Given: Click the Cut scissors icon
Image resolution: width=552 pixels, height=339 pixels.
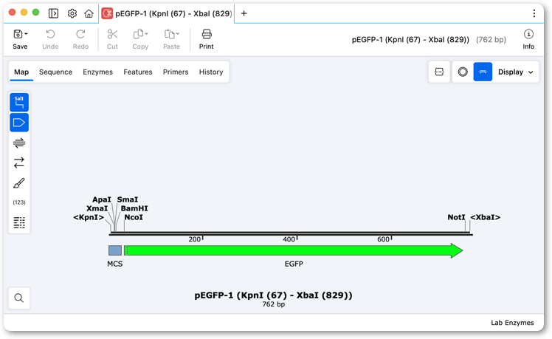Looking at the screenshot, I should coord(112,34).
